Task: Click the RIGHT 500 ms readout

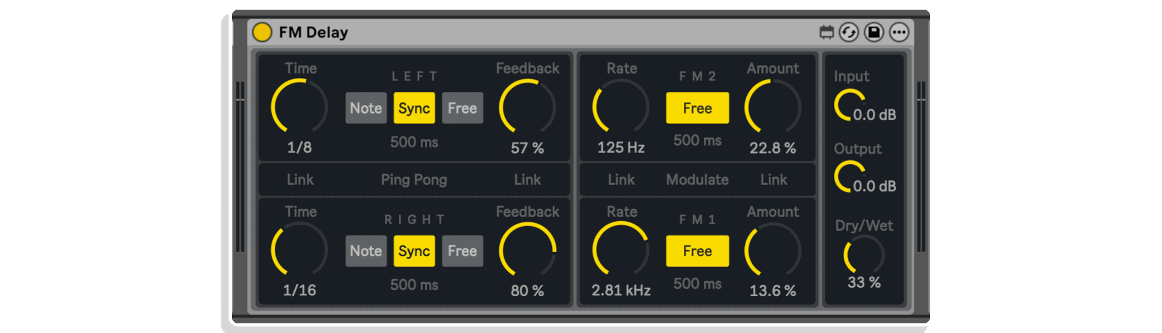Action: point(414,285)
